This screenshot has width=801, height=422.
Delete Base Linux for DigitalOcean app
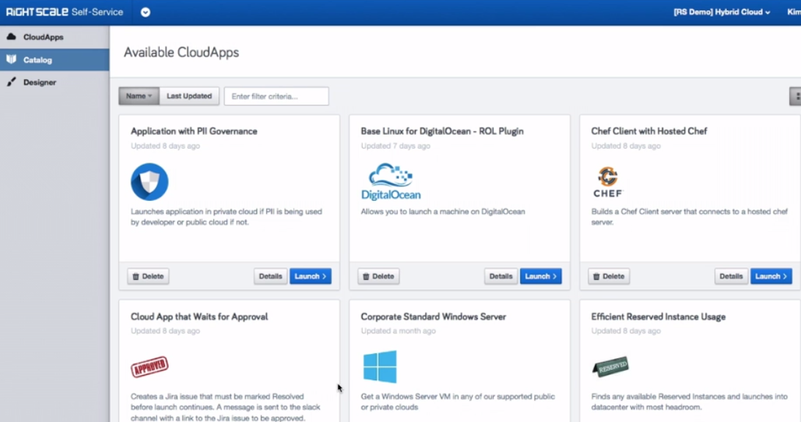pyautogui.click(x=379, y=276)
